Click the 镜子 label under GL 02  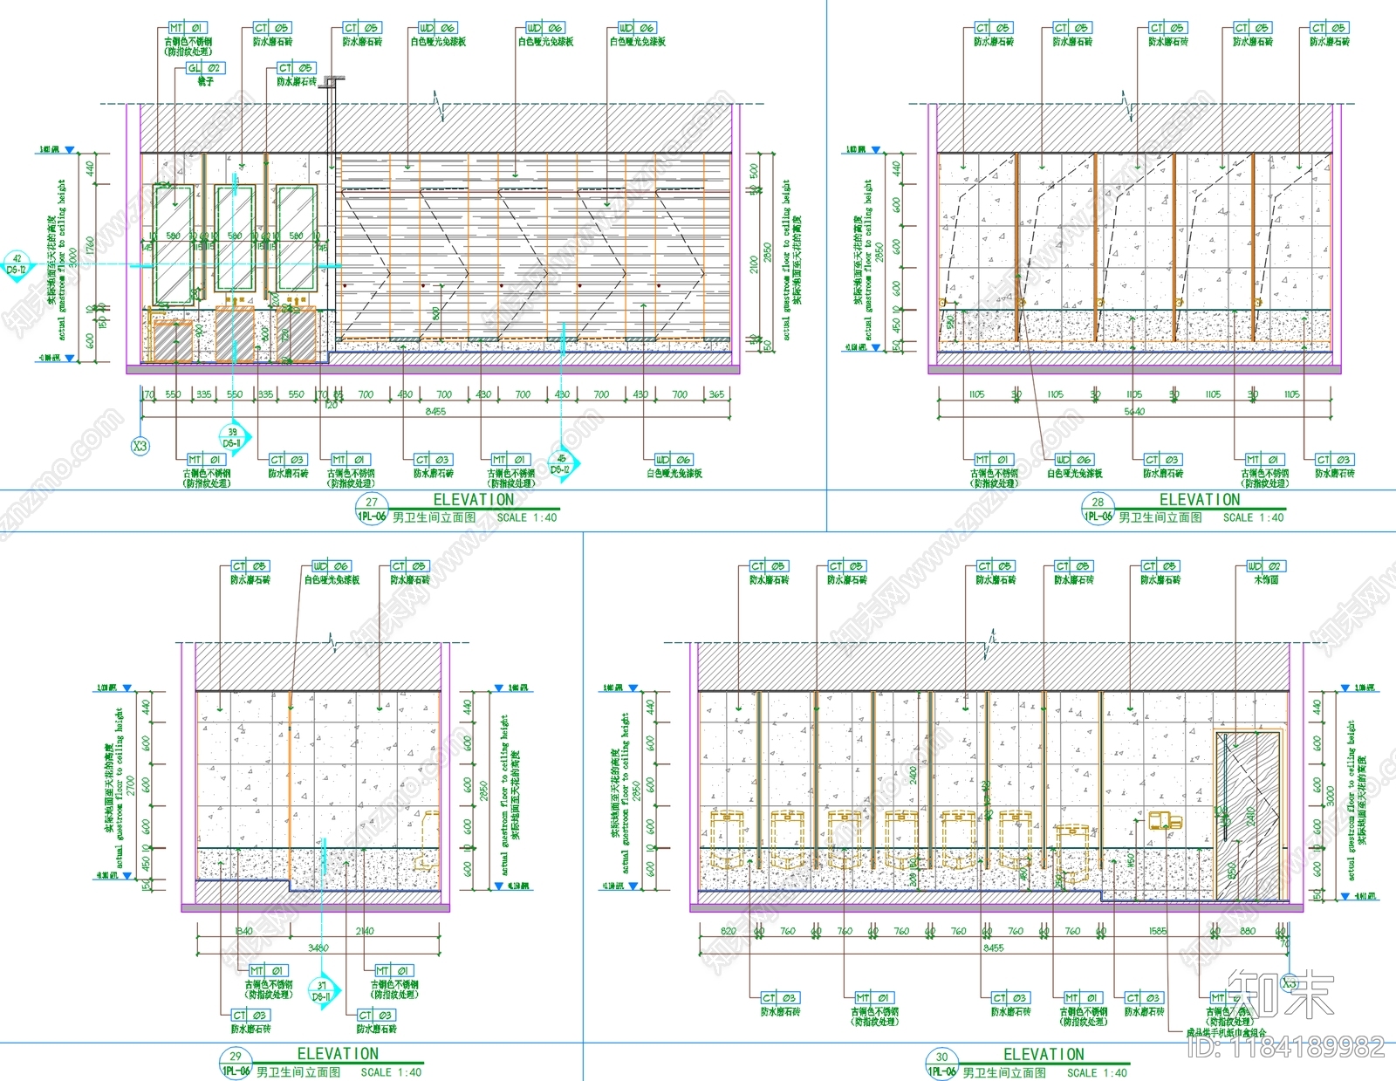click(x=205, y=81)
